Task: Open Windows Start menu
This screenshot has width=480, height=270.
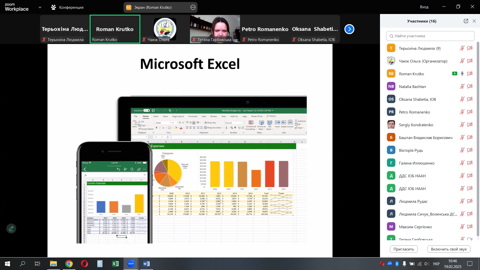Action: click(x=7, y=264)
